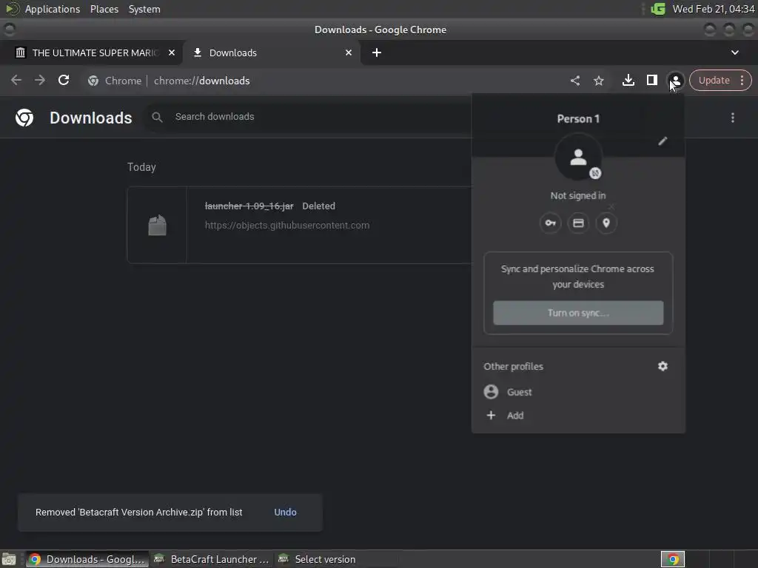Open Chrome's three-dot menu next to Update
This screenshot has height=568, width=758.
[742, 80]
